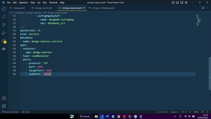Open the View menu

(33, 2)
